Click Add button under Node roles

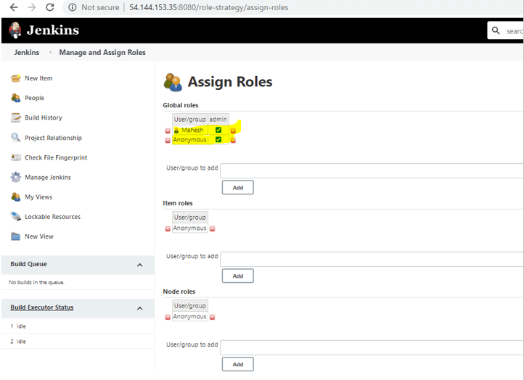pos(238,364)
